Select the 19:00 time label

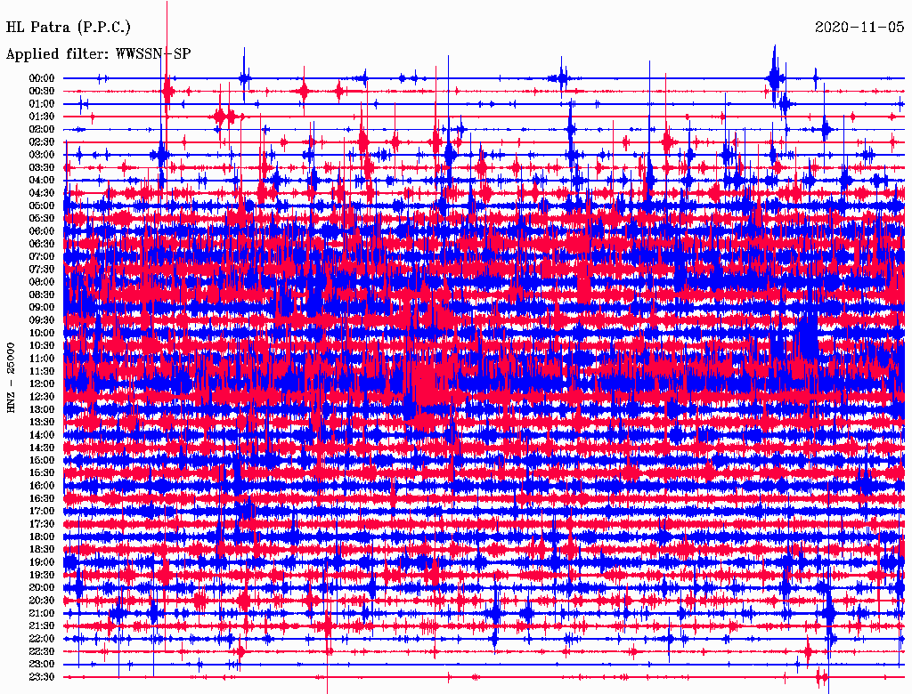click(x=42, y=562)
